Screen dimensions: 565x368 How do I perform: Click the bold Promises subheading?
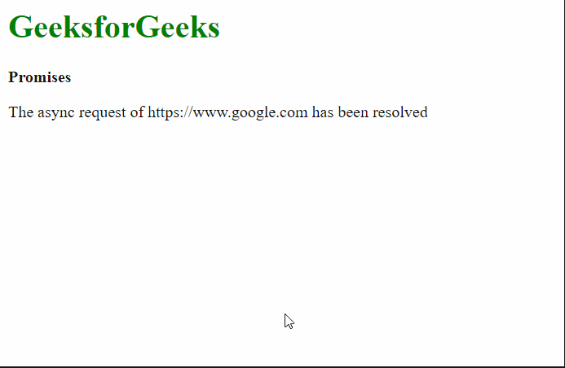(40, 77)
